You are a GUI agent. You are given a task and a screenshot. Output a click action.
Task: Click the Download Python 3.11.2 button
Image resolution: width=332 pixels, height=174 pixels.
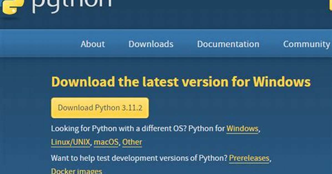[x=100, y=108]
